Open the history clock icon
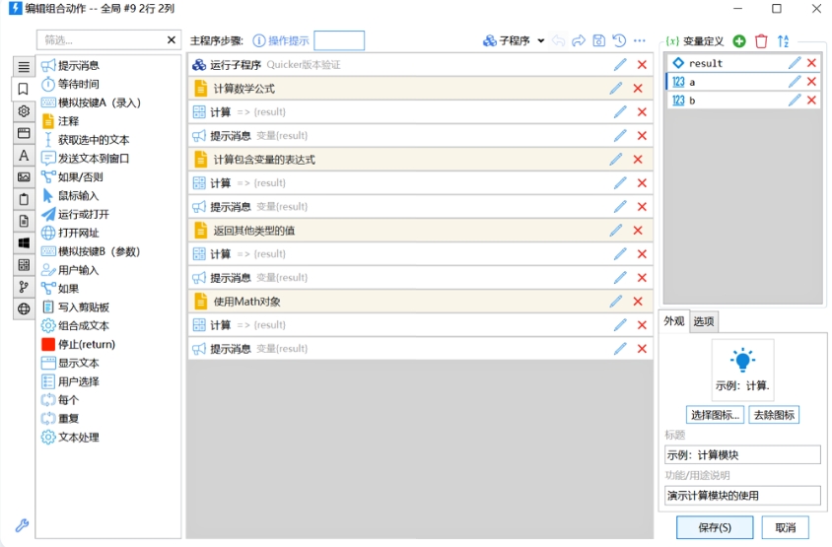Viewport: 832px width, 547px height. tap(619, 40)
